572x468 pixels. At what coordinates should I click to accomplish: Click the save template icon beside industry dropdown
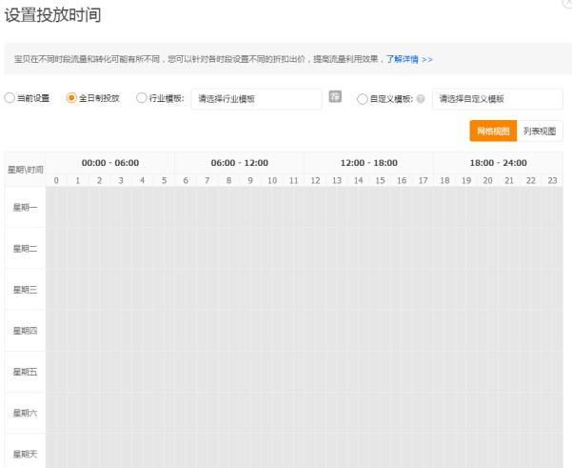tap(335, 98)
